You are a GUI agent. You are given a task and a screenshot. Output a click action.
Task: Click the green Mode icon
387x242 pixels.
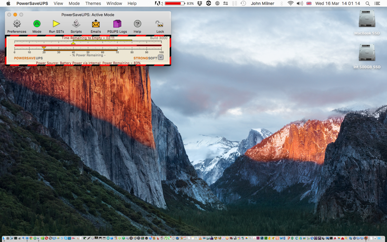point(37,24)
